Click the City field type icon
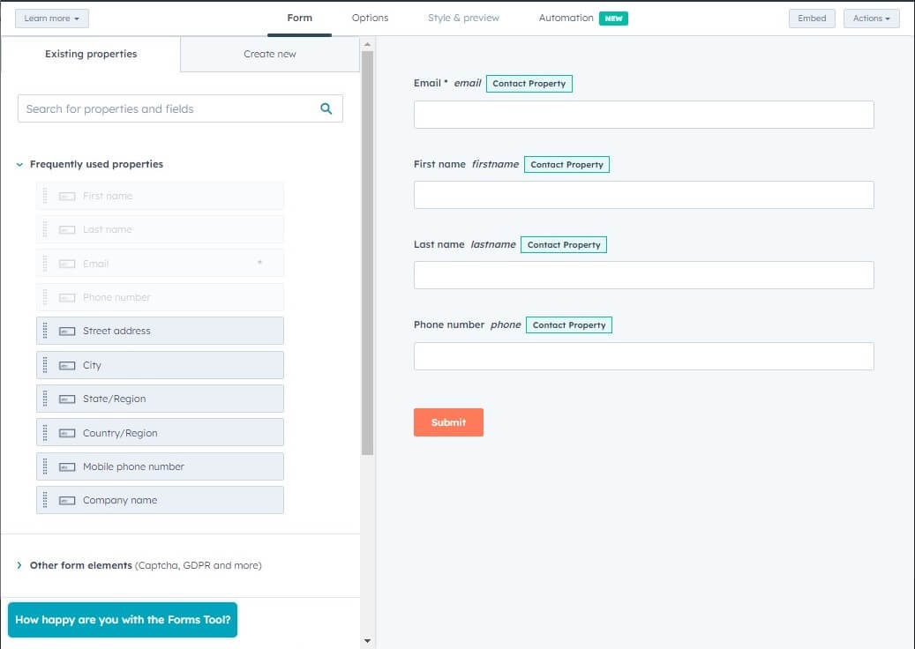This screenshot has width=915, height=649. pos(67,366)
